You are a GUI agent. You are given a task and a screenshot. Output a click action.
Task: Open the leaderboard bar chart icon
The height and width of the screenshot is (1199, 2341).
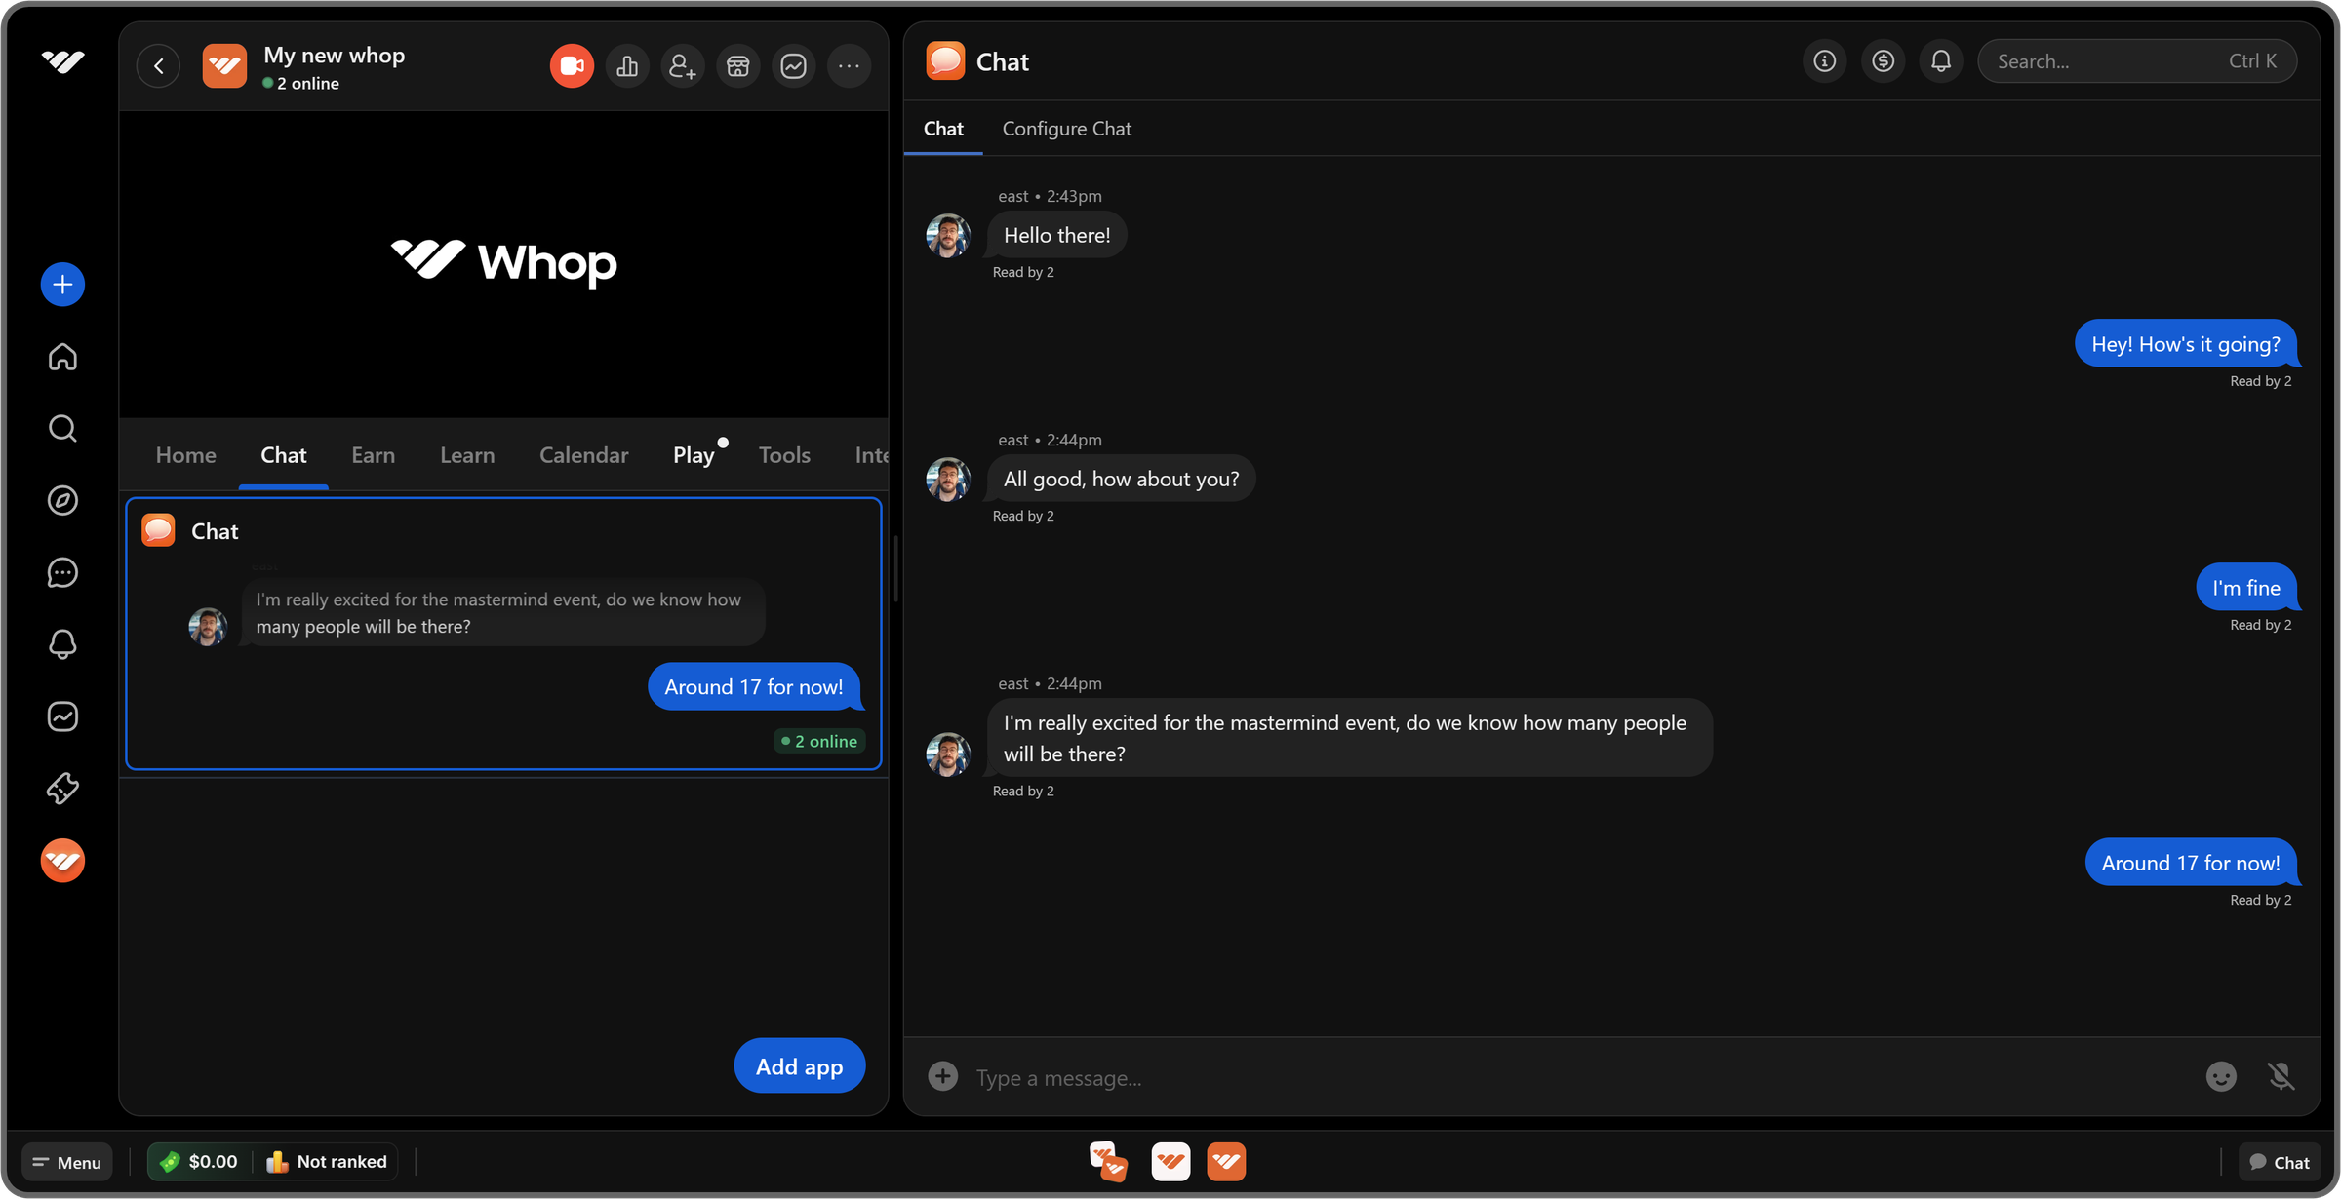point(627,65)
